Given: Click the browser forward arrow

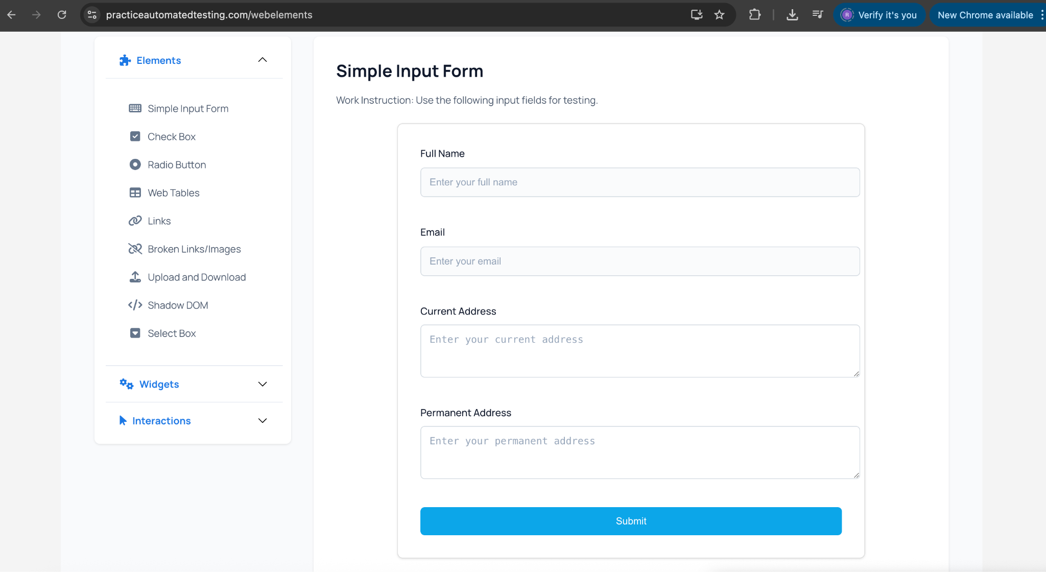Looking at the screenshot, I should point(36,15).
